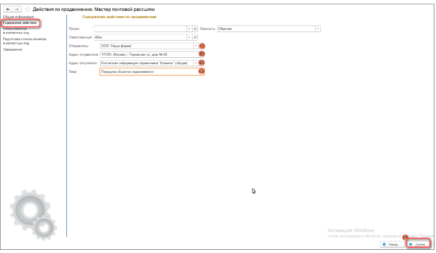This screenshot has height=253, width=436.
Task: Go forward with the right arrow button
Action: point(17,9)
